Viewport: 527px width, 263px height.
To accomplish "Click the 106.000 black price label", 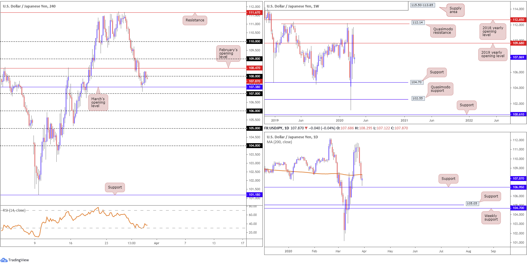I will (254, 111).
